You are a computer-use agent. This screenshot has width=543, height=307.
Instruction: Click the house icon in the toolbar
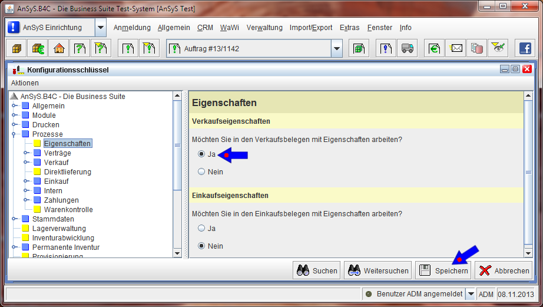(x=59, y=48)
